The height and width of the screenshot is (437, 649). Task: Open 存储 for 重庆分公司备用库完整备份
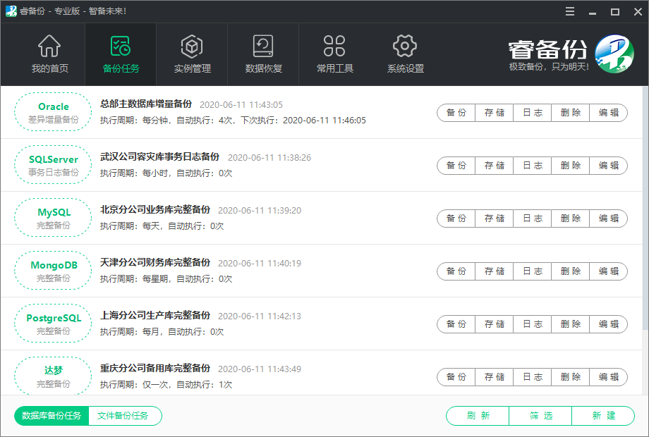click(495, 378)
